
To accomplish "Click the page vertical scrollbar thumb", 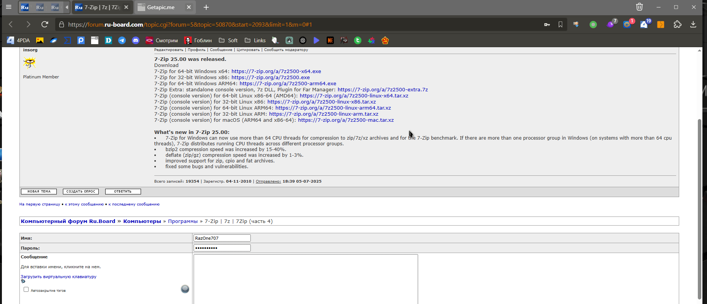I will tap(699, 209).
